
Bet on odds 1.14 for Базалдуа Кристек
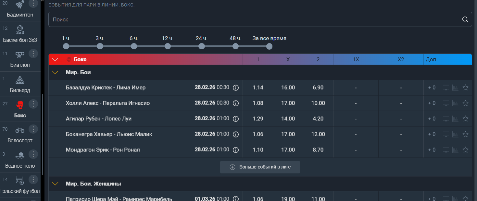(x=258, y=88)
